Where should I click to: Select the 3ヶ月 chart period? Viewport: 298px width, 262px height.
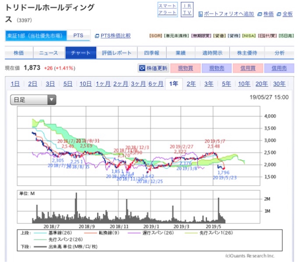(x=138, y=84)
